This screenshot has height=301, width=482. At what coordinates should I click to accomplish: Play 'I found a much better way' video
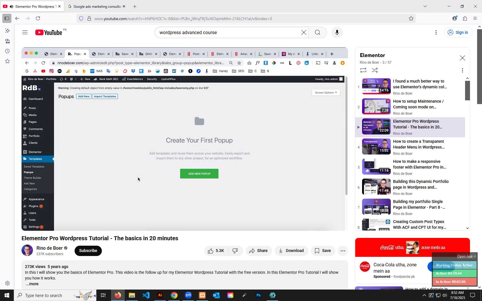pos(410,87)
